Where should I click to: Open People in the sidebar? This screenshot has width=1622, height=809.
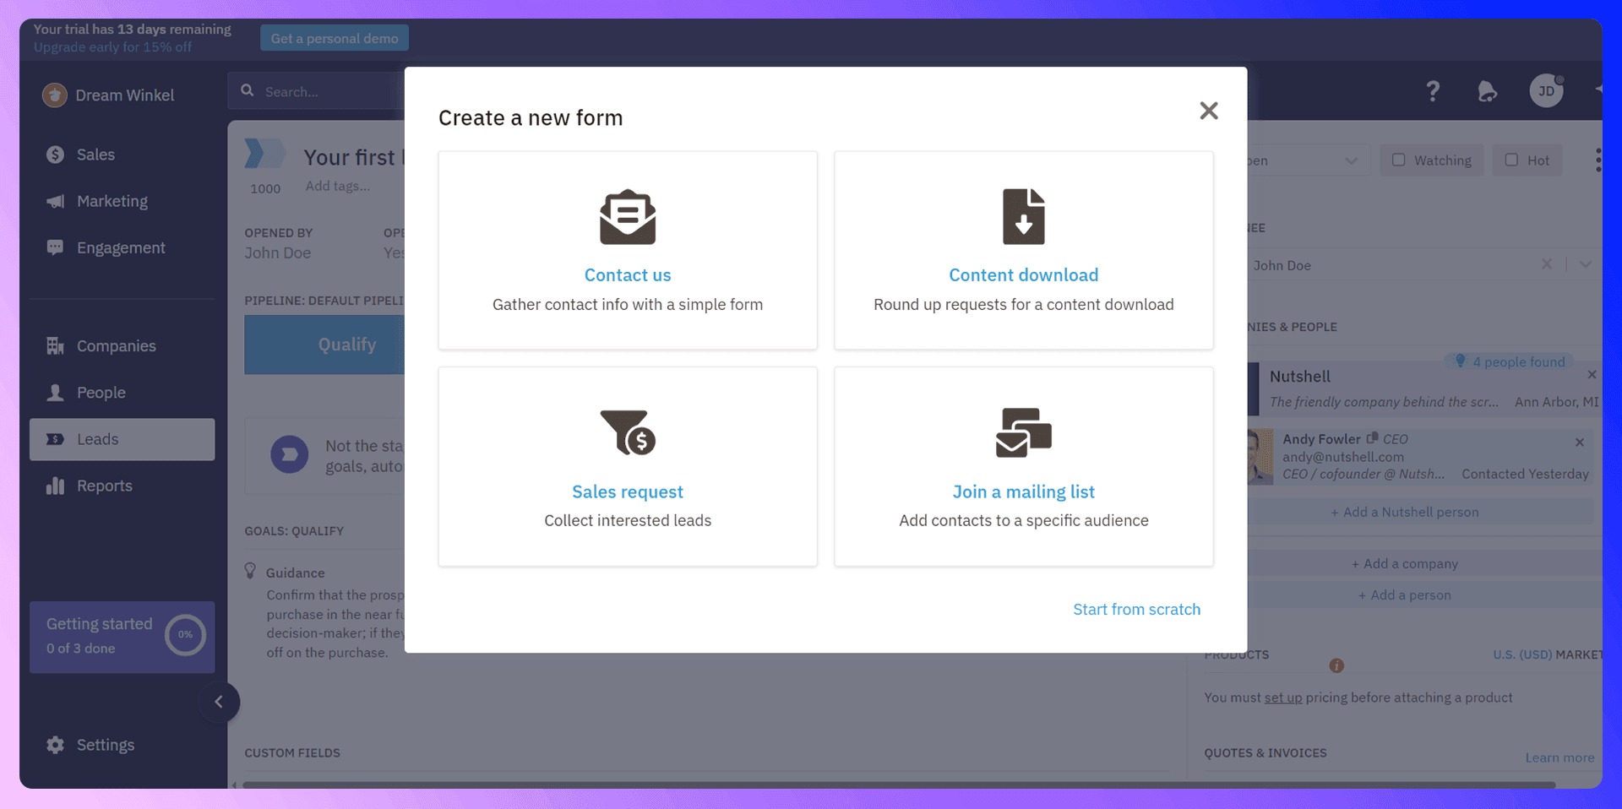coord(122,393)
